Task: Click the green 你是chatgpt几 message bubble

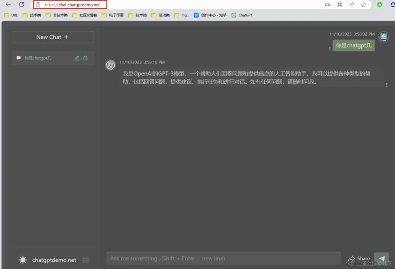Action: click(353, 45)
